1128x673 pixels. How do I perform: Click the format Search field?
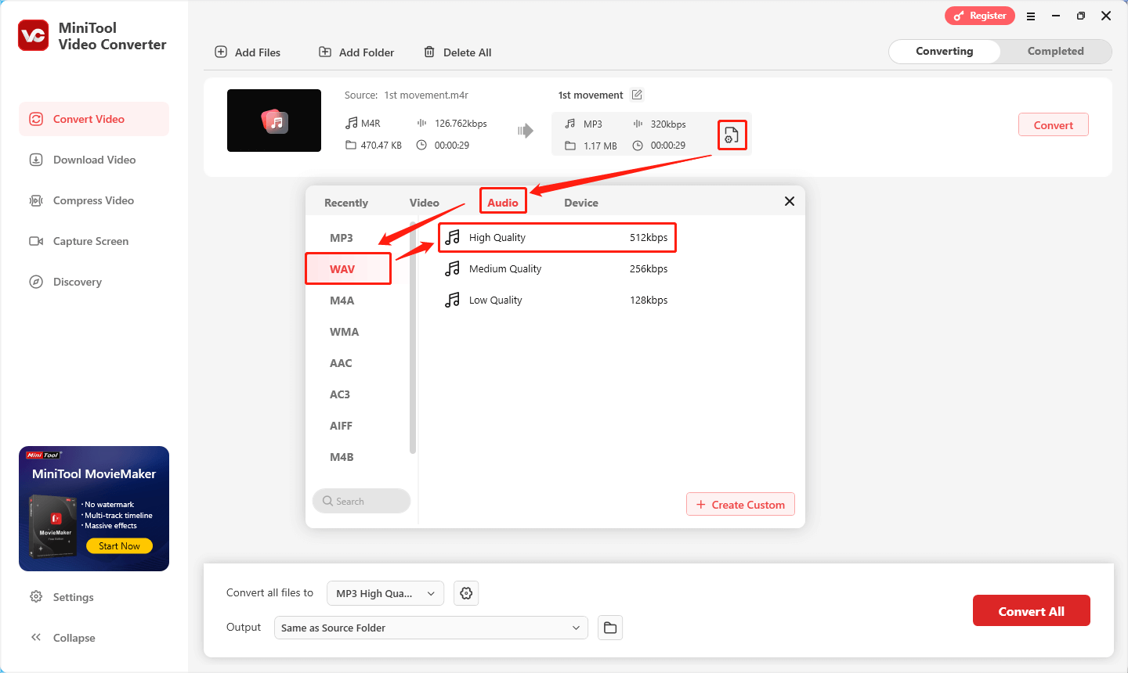[x=361, y=501]
